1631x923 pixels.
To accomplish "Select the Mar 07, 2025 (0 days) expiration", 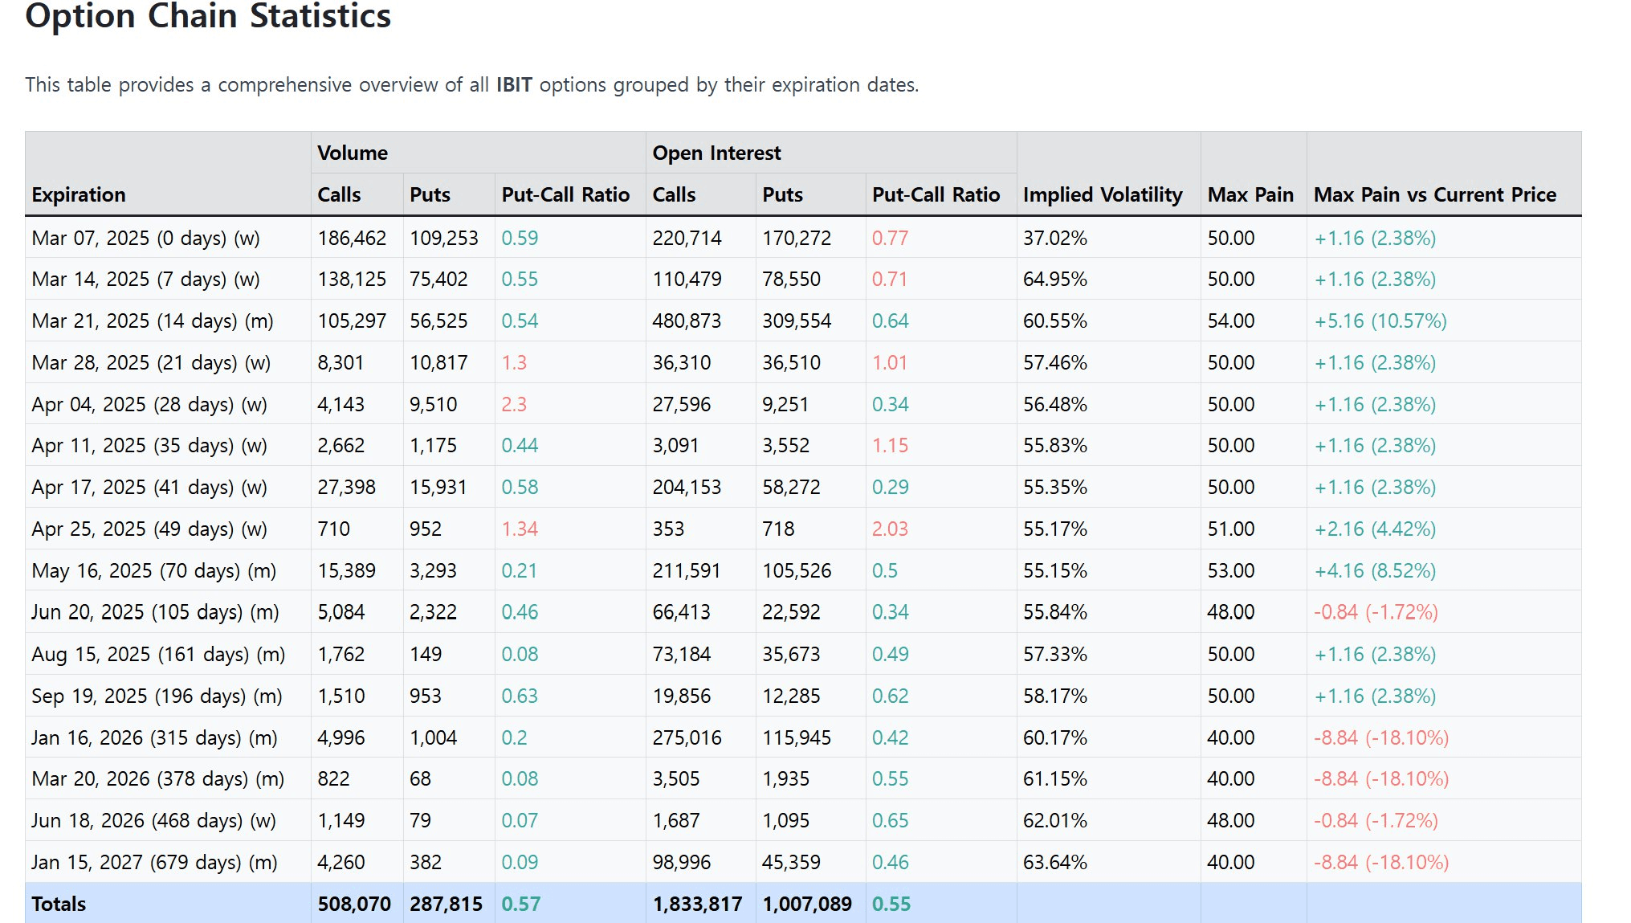I will coord(146,238).
